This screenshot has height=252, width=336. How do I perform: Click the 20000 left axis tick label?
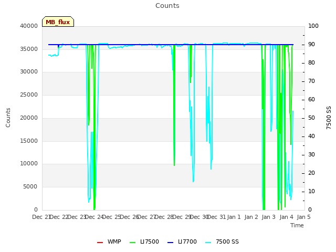[x=29, y=118]
